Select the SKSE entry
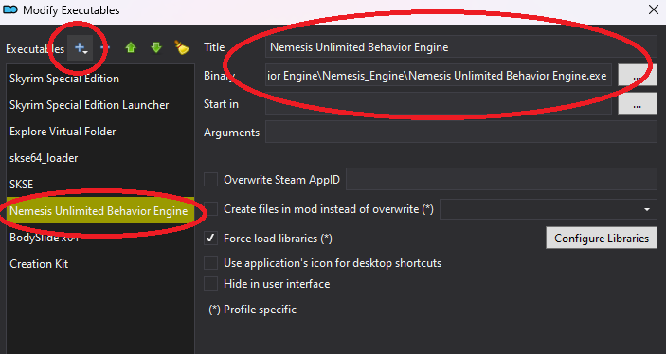Screen dimensions: 666x354 pos(100,185)
